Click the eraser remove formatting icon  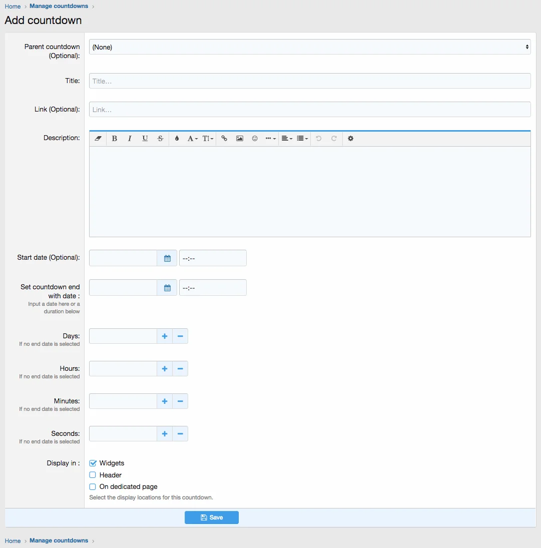[x=98, y=139]
